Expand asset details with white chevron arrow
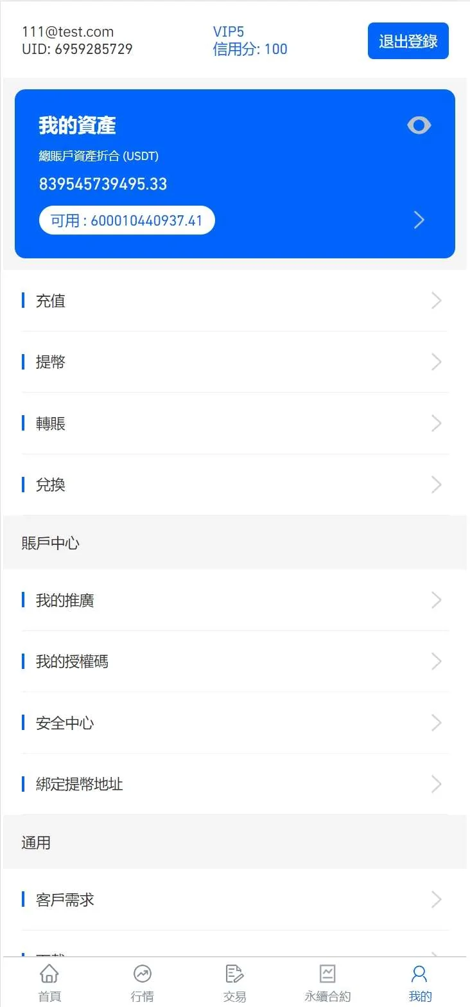This screenshot has width=470, height=1007. coord(419,220)
